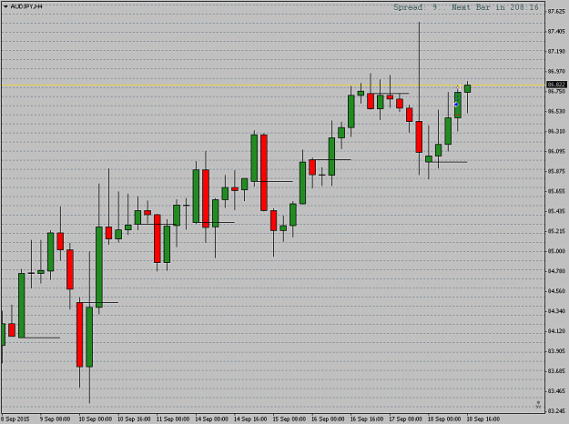
Task: Click the 87.190 price scale label
Action: coord(556,52)
